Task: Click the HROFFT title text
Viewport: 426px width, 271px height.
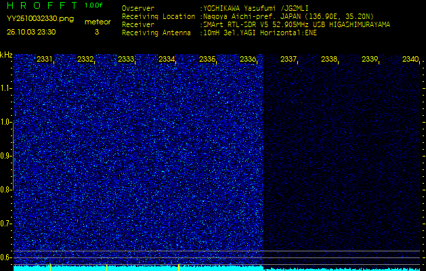Action: click(x=42, y=5)
